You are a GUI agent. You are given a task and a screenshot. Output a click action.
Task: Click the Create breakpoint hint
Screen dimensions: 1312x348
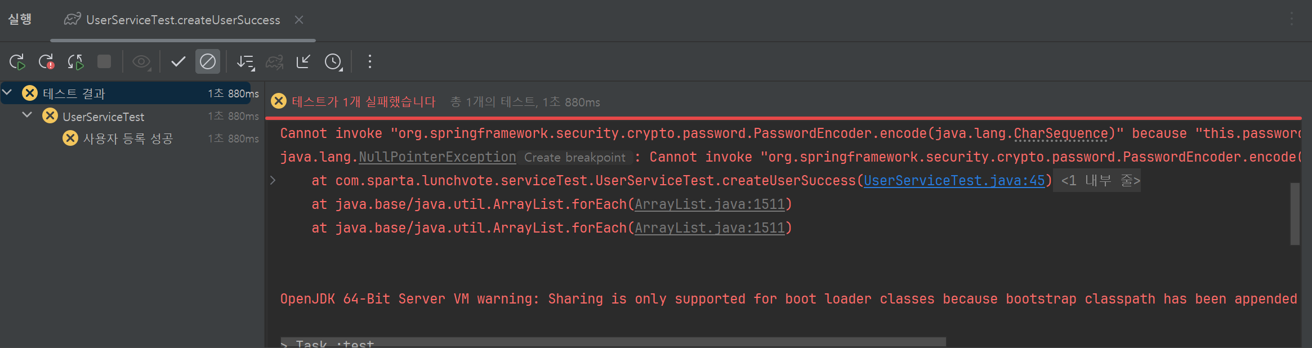tap(575, 158)
